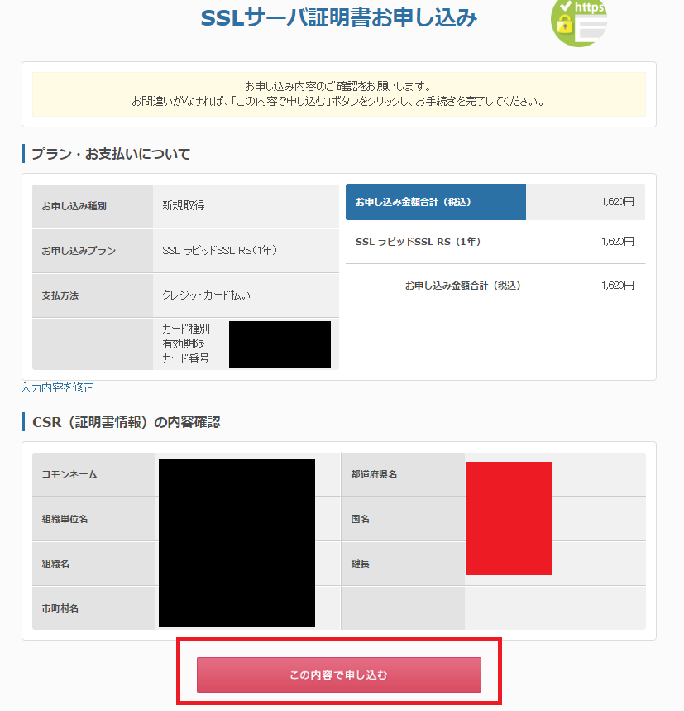
Task: Select the 1,620円 total in header row
Action: (617, 202)
